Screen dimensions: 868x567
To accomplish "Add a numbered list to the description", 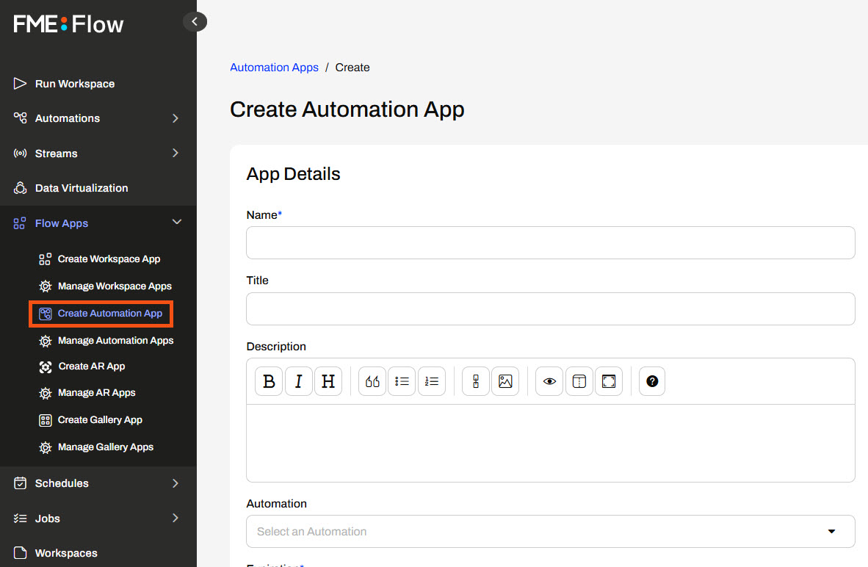I will (432, 381).
